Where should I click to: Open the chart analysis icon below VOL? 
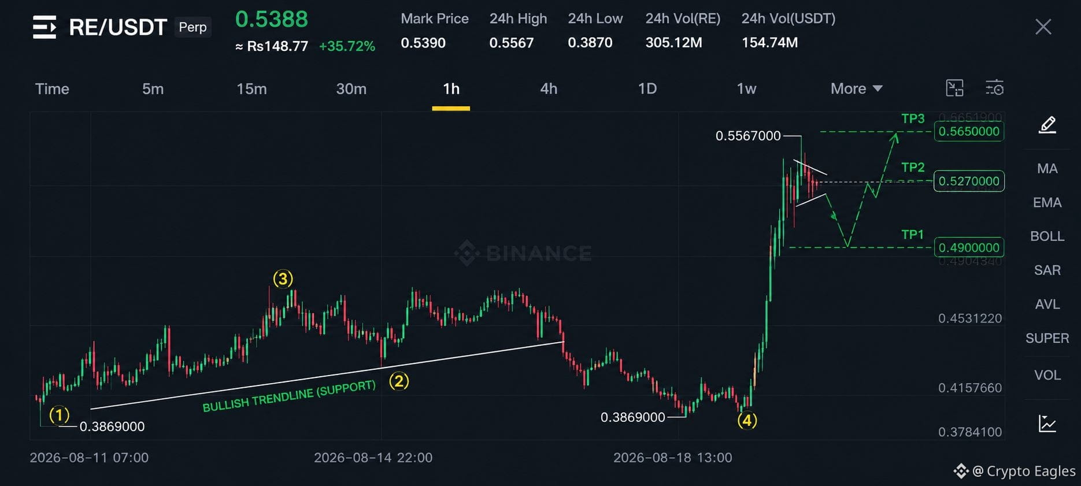pos(1047,424)
